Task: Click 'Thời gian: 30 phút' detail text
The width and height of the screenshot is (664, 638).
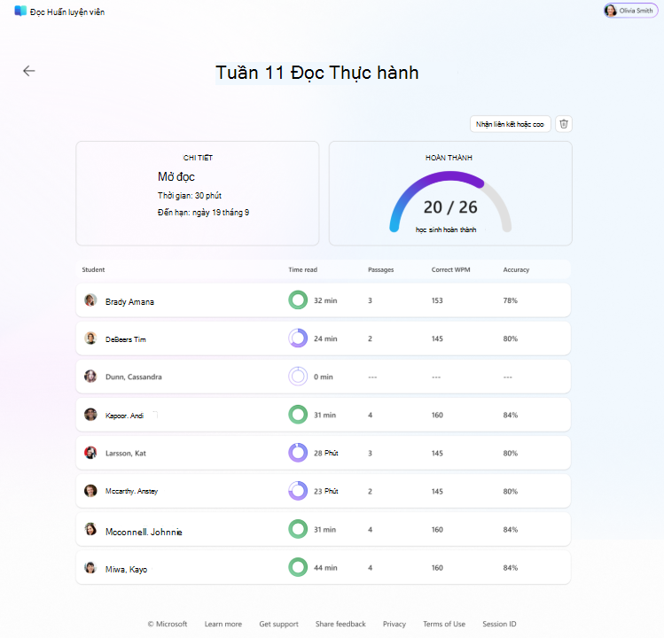Action: 190,196
